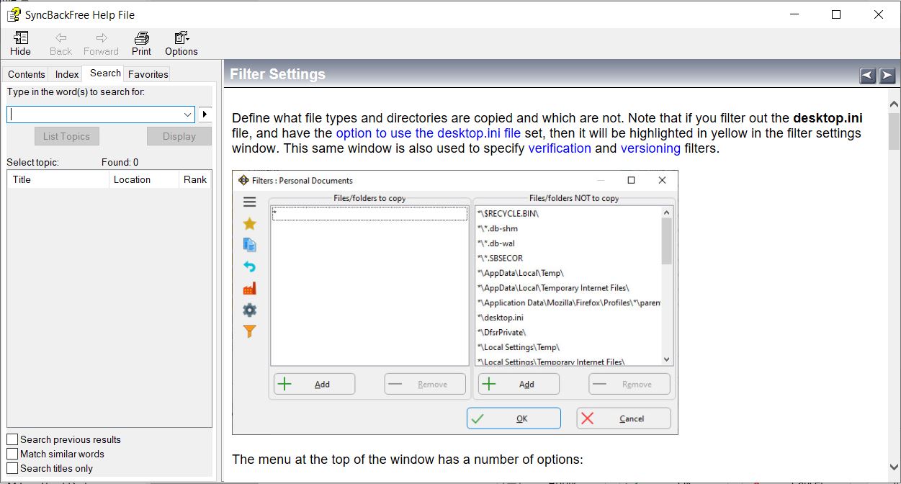Image resolution: width=901 pixels, height=484 pixels.
Task: Open the search words dropdown arrow
Action: pos(188,115)
